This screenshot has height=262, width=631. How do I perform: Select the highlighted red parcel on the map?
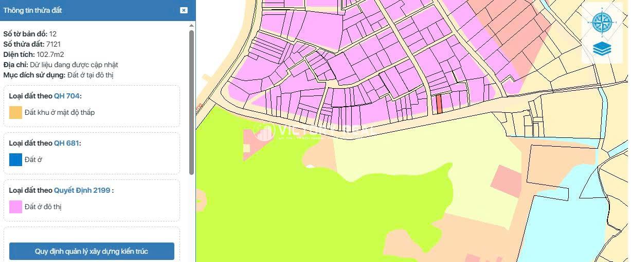[x=439, y=104]
